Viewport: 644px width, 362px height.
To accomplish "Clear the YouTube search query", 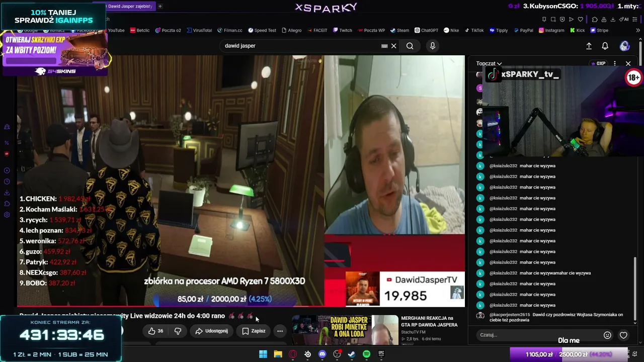I will point(394,46).
